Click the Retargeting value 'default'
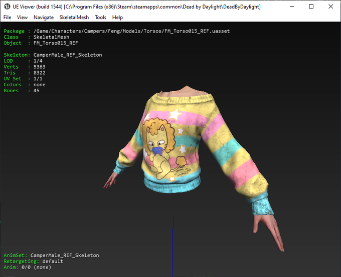This screenshot has width=341, height=277. [x=53, y=261]
